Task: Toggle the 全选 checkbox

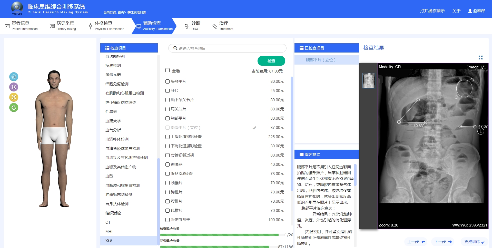Action: tap(168, 70)
